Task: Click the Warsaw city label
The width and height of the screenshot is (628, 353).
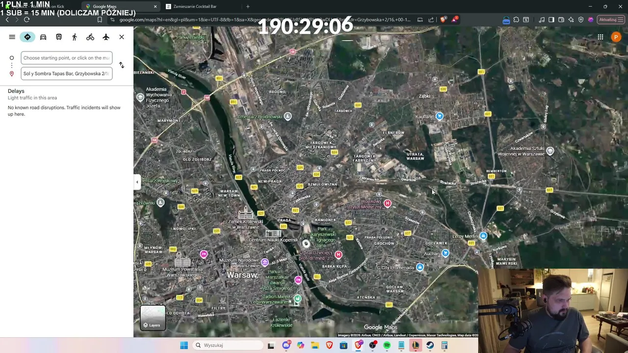Action: [x=242, y=275]
